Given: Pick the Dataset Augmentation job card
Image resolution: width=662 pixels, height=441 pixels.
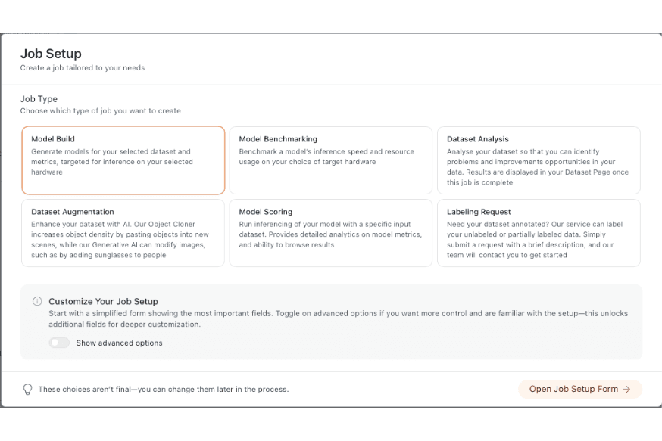Looking at the screenshot, I should pos(123,233).
